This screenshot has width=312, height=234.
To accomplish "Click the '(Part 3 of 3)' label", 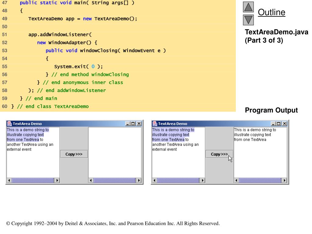I will pos(264,41).
